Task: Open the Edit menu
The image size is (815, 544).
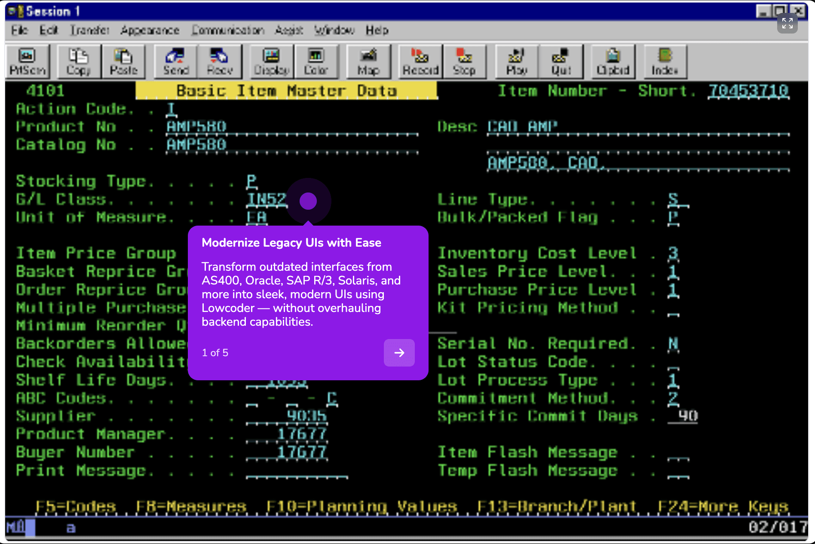Action: (49, 30)
